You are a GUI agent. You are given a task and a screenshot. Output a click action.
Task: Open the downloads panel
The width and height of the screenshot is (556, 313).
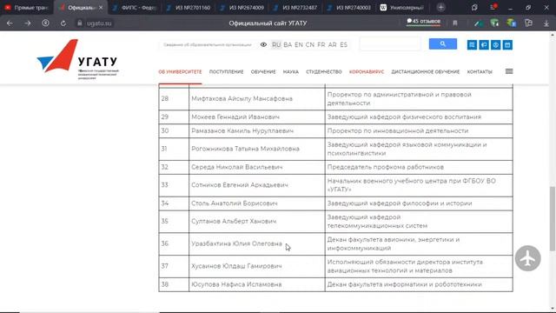tap(546, 23)
